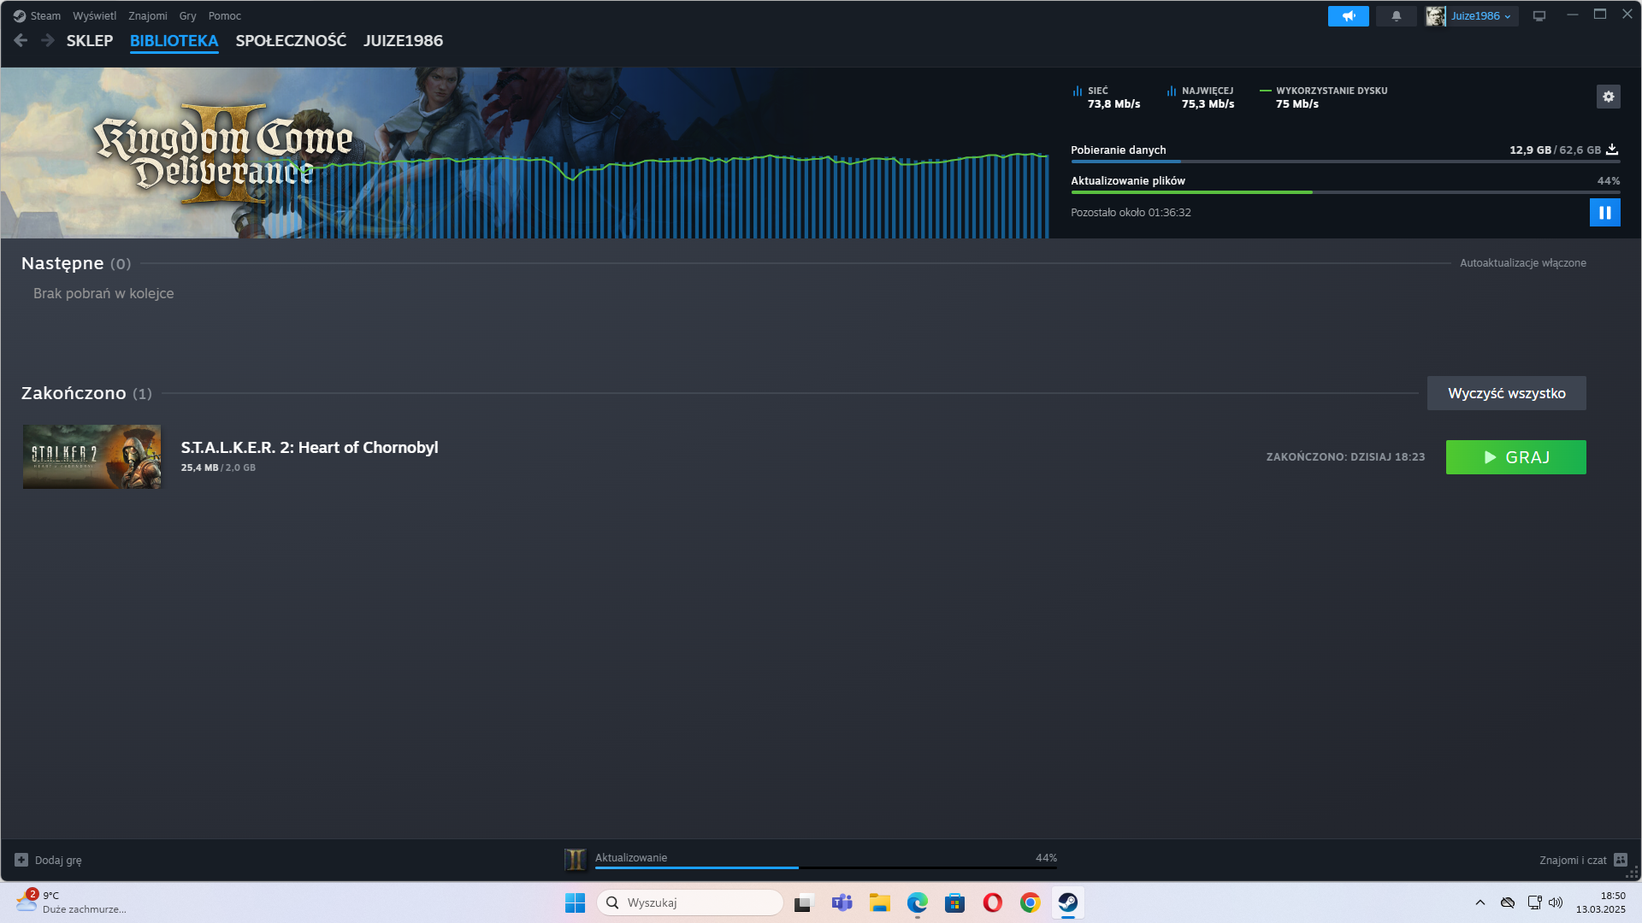Pause the current download
The width and height of the screenshot is (1642, 923).
pos(1604,213)
